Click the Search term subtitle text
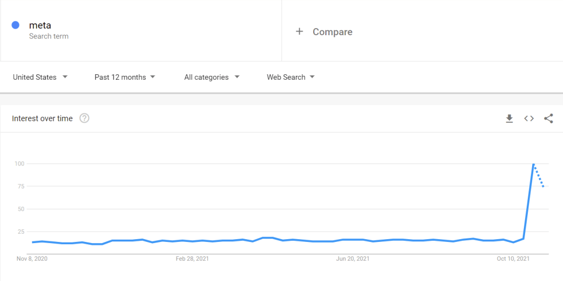This screenshot has width=563, height=281. pos(48,36)
